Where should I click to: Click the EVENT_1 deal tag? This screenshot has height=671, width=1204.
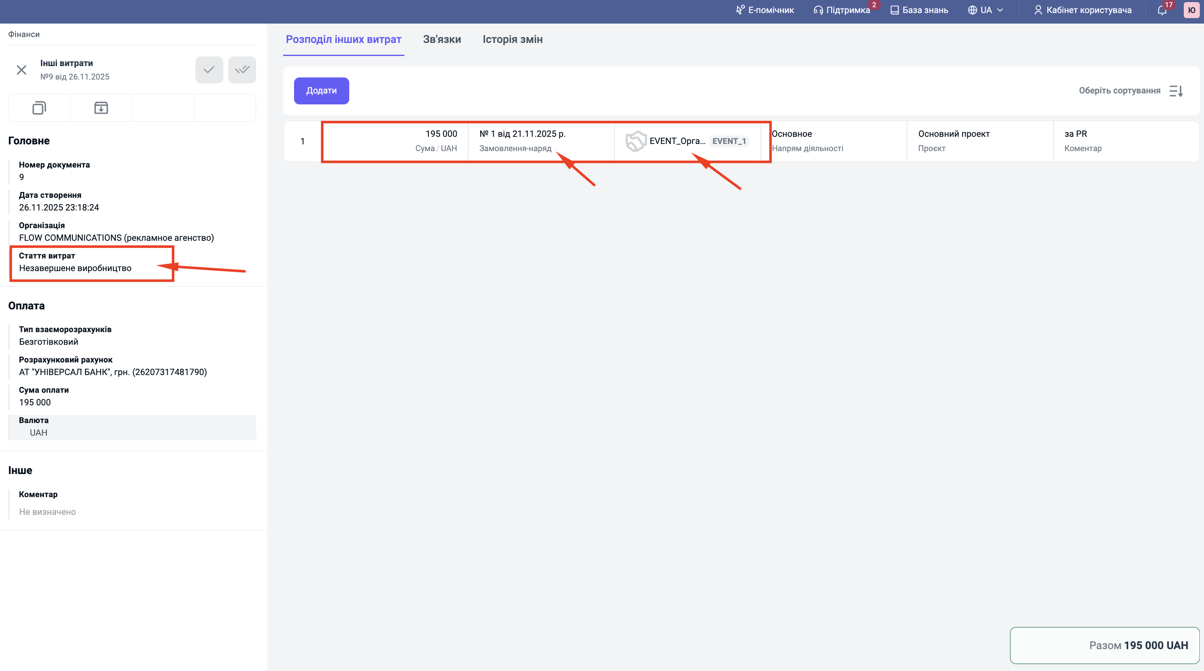point(729,141)
